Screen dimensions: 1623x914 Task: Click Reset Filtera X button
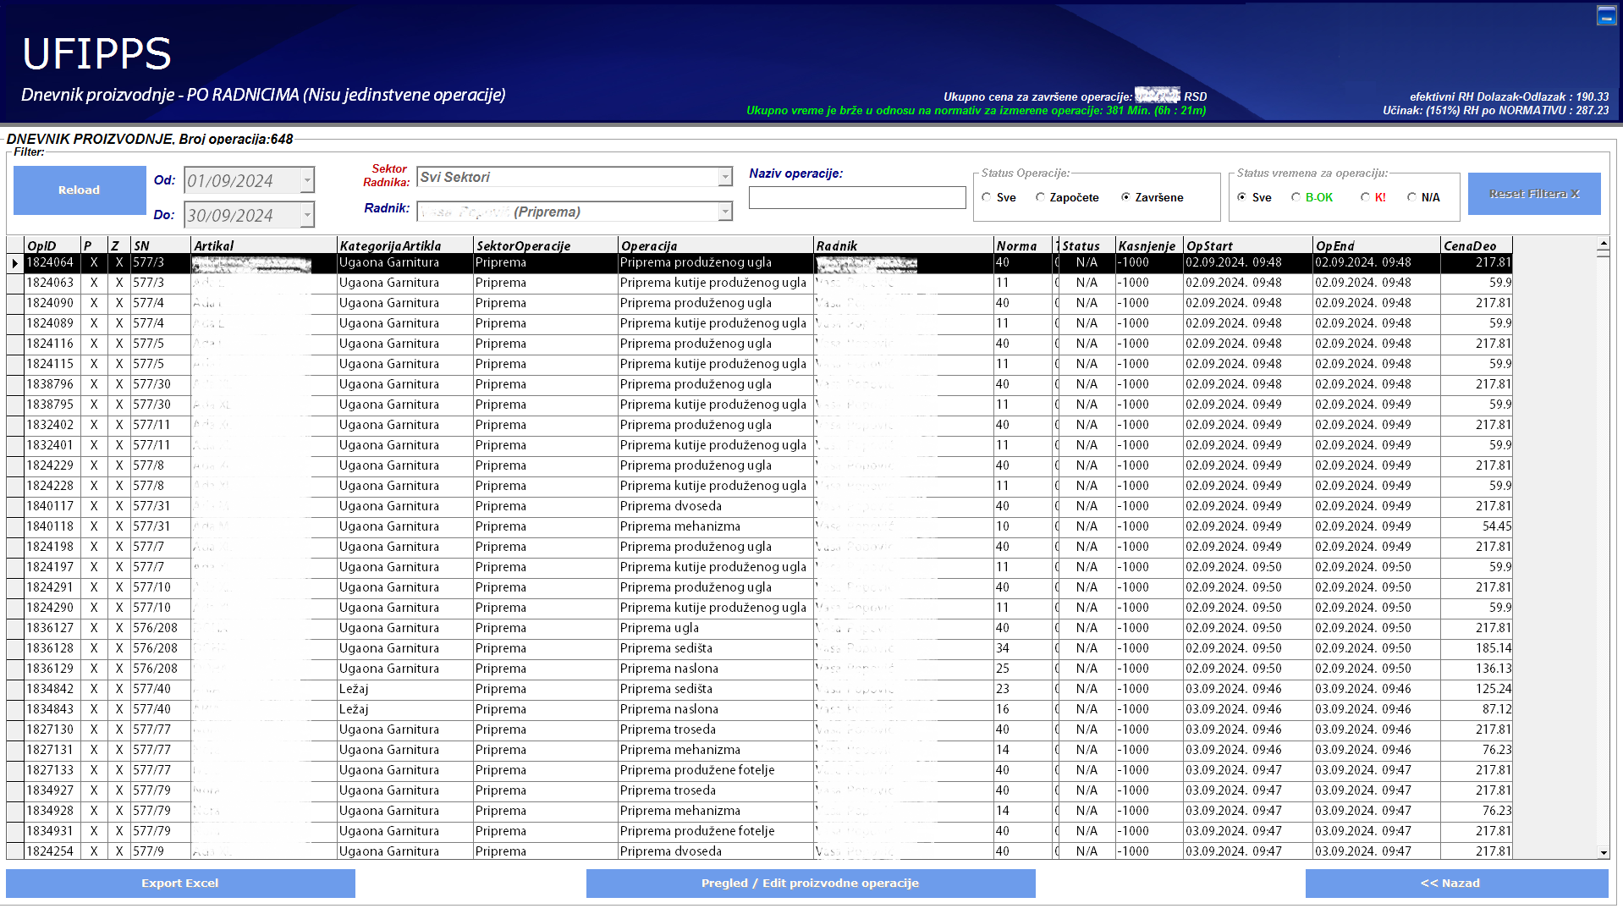click(1533, 194)
